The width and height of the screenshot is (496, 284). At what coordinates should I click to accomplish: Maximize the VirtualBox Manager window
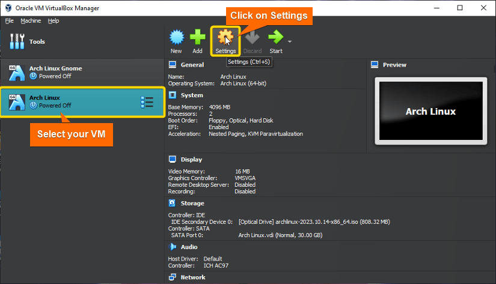coord(460,8)
